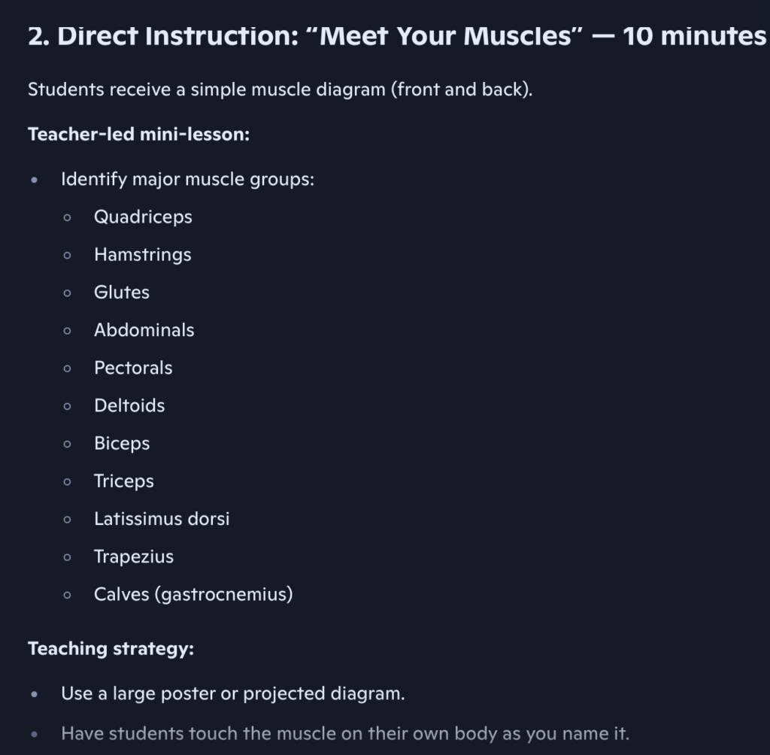Click the Hamstrings list item
This screenshot has width=770, height=755.
point(142,255)
